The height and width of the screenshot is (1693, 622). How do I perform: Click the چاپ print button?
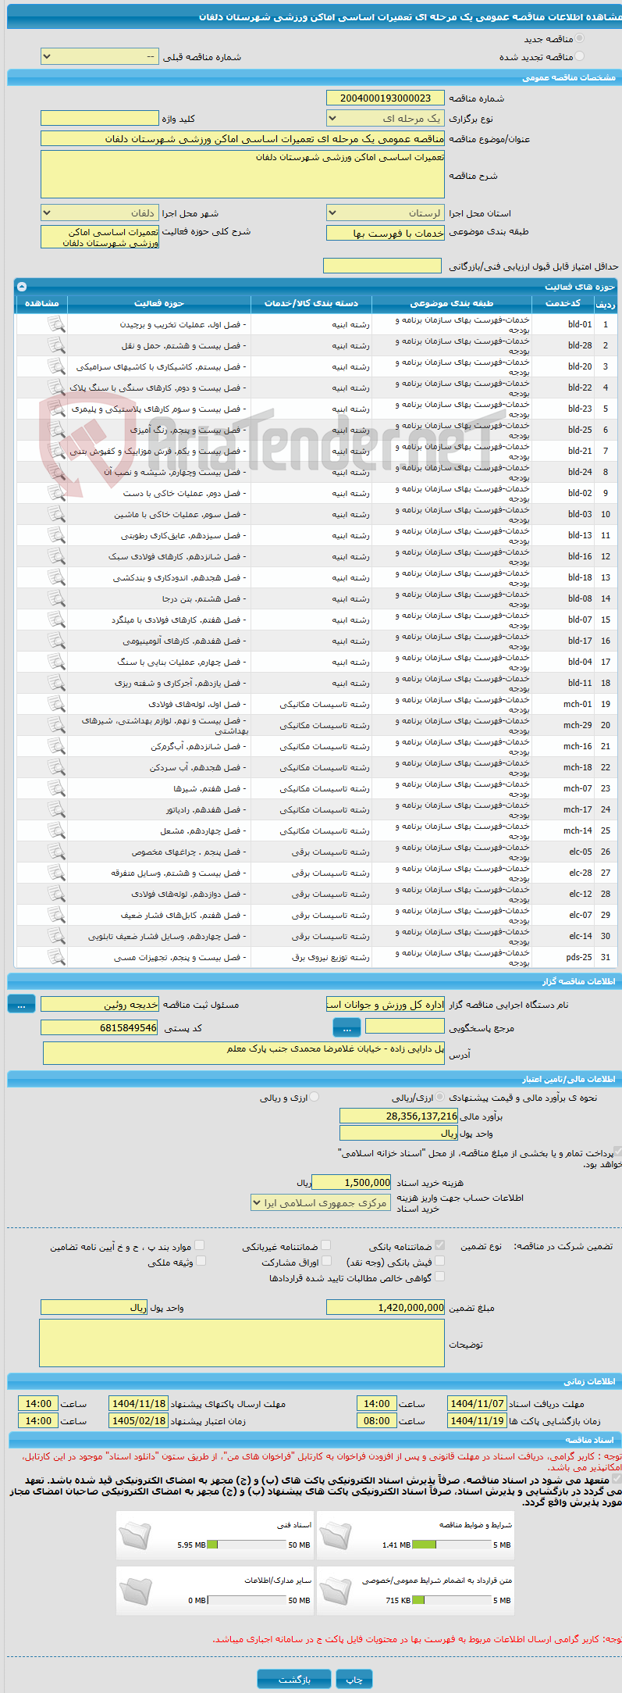(354, 1679)
